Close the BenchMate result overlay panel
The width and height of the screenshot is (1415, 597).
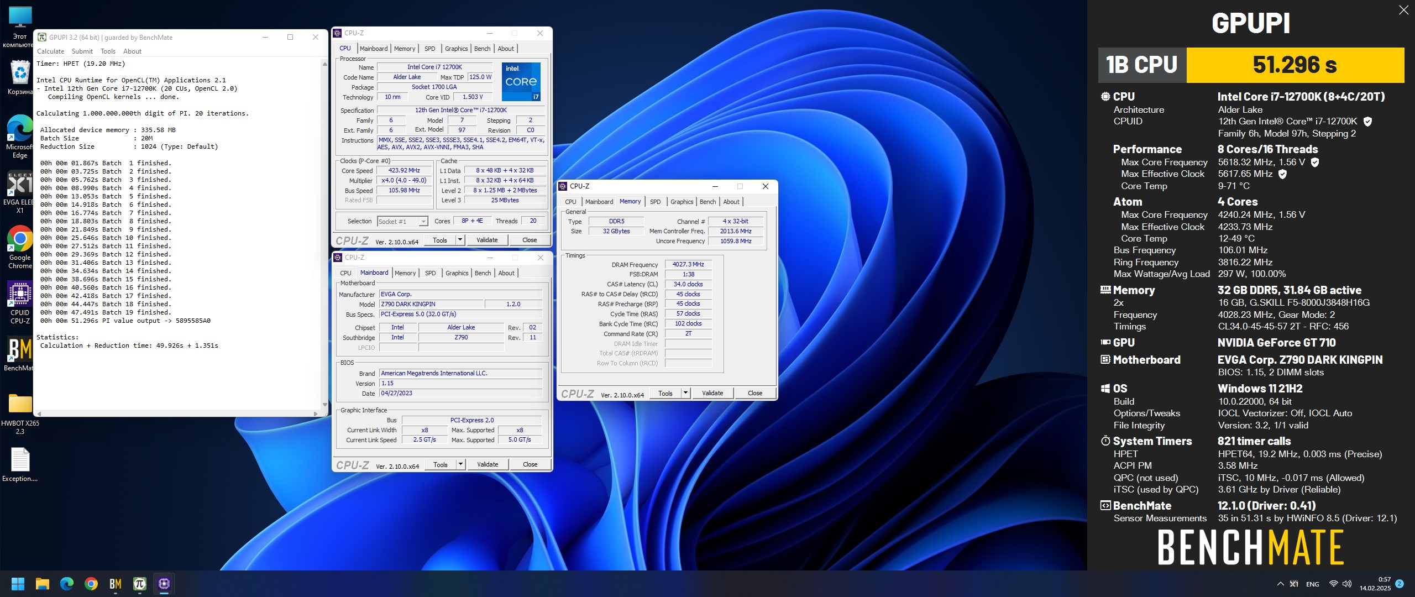(x=1403, y=10)
